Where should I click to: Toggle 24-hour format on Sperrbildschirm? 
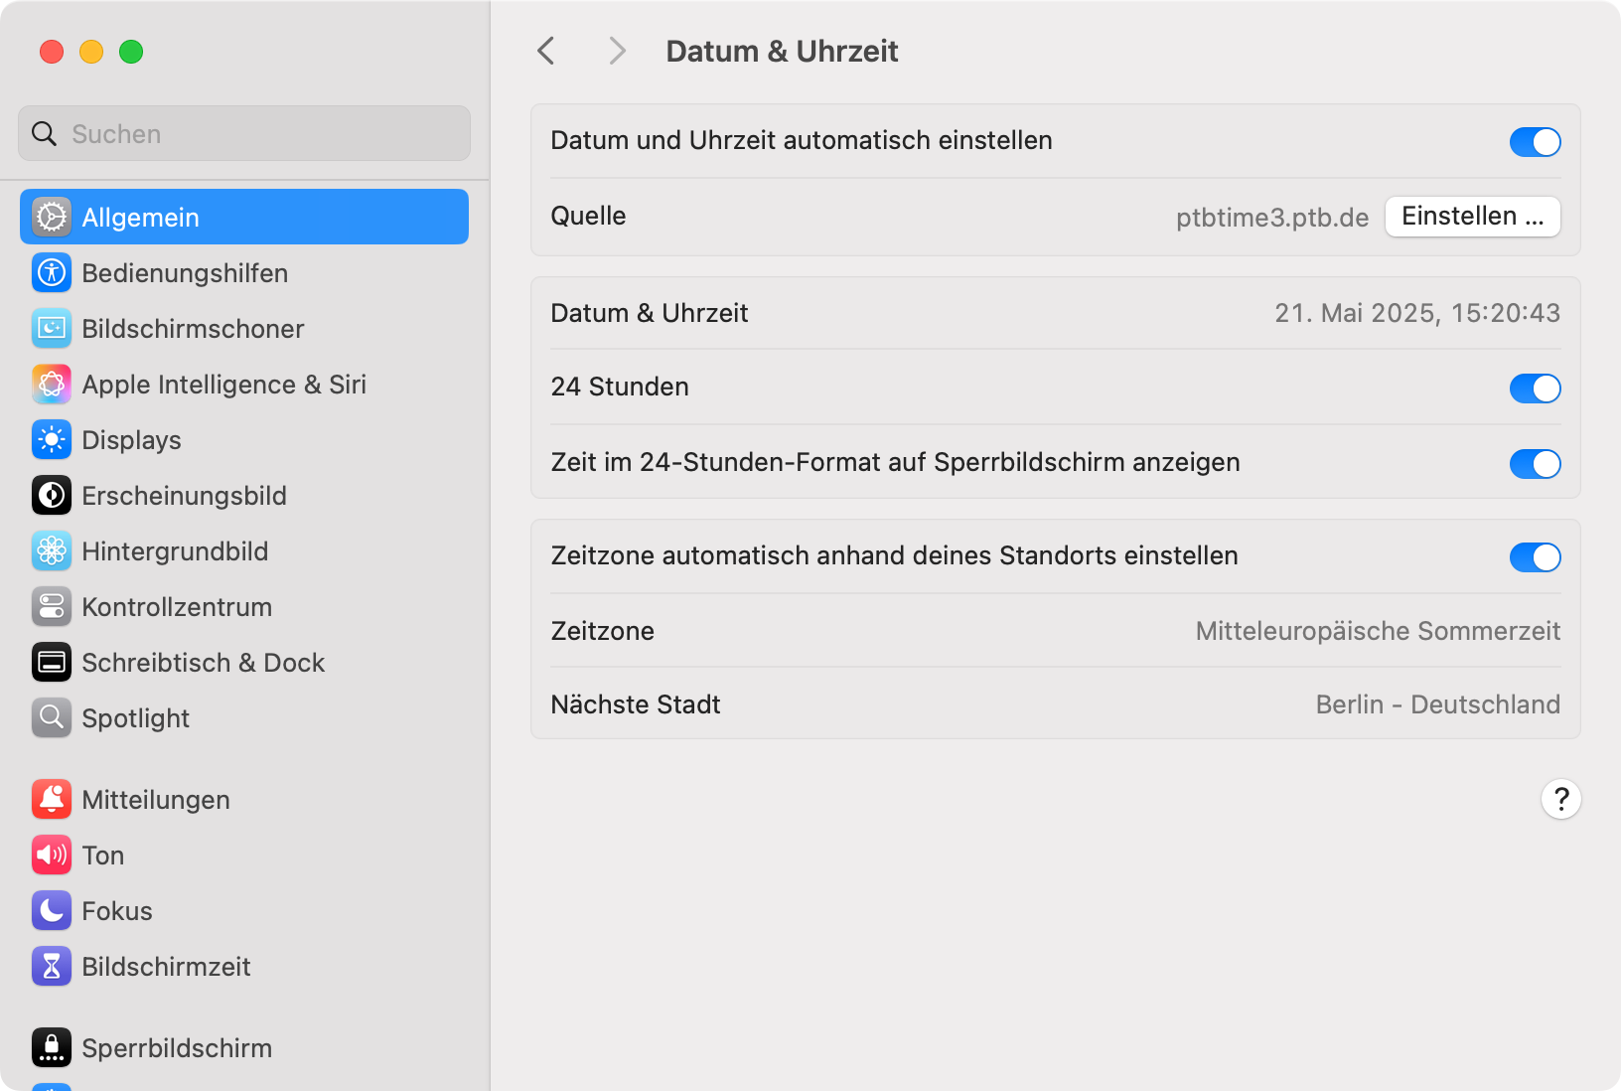click(1535, 464)
